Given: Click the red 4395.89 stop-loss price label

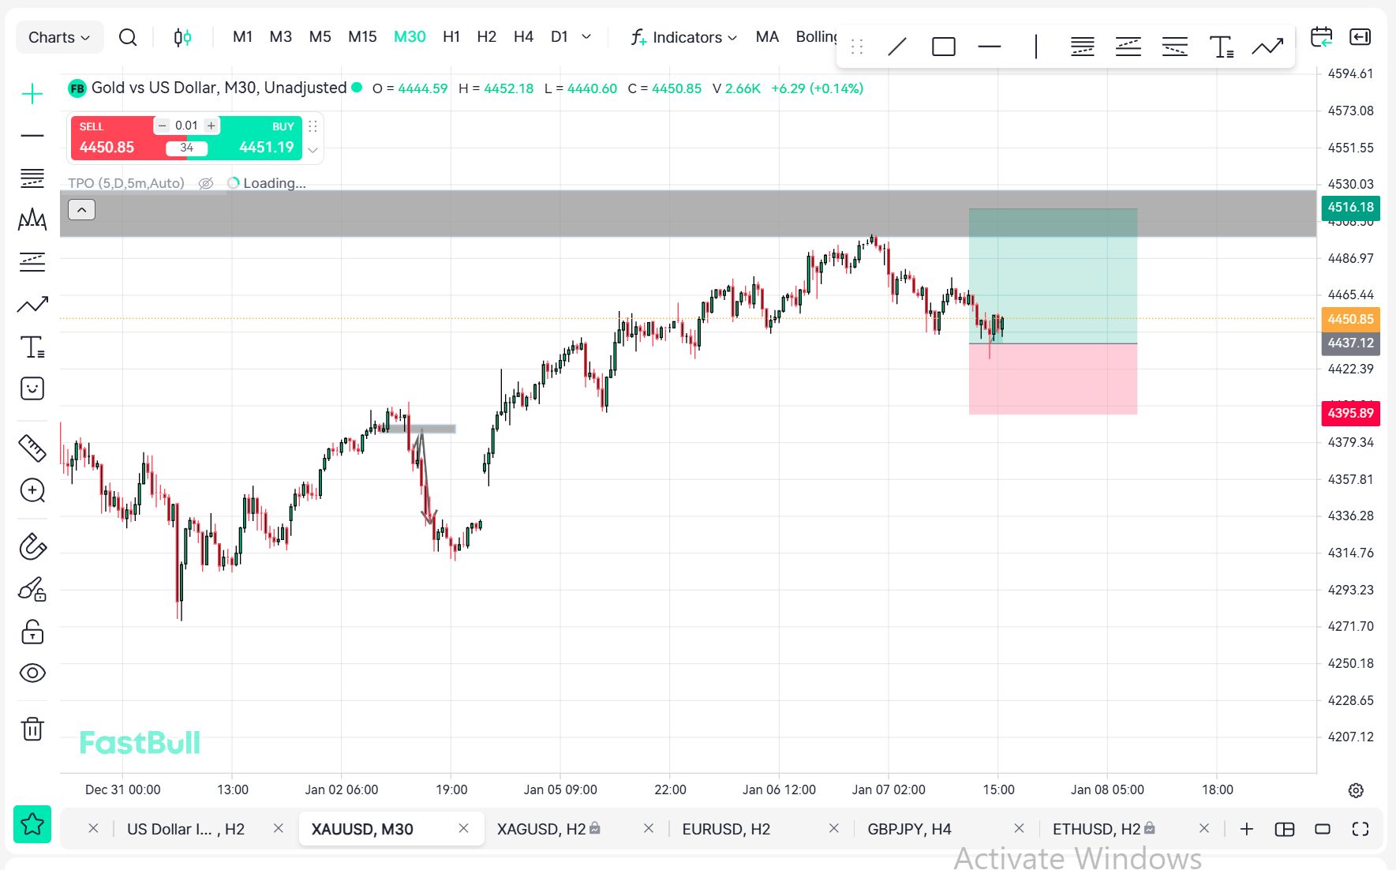Looking at the screenshot, I should pyautogui.click(x=1350, y=413).
